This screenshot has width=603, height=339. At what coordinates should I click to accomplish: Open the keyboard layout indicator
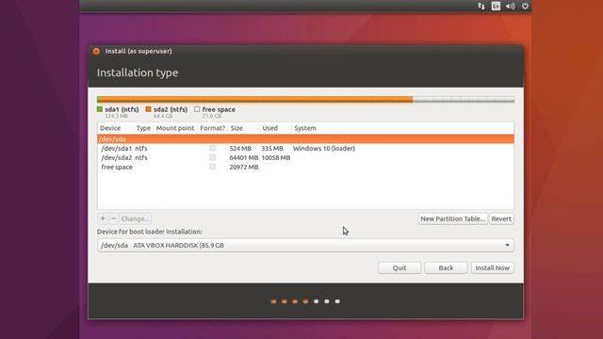tap(496, 7)
